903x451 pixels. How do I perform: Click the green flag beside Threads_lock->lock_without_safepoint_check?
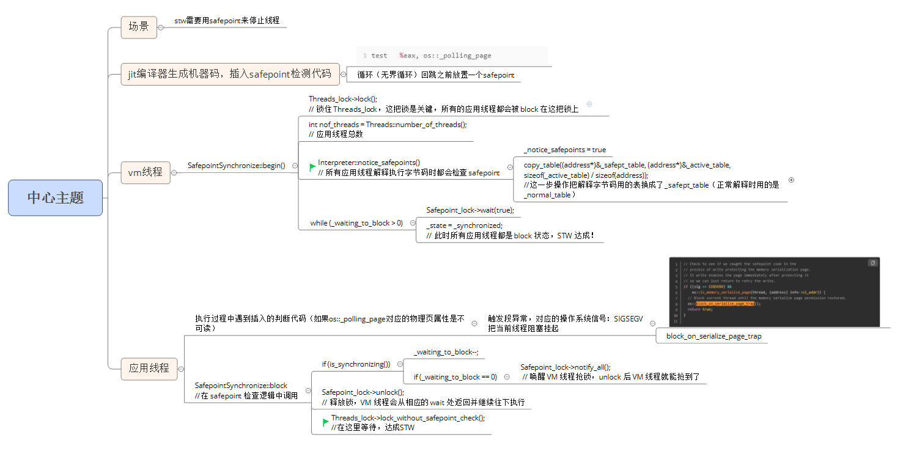click(326, 422)
